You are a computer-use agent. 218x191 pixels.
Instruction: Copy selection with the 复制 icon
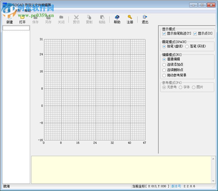click(89, 19)
